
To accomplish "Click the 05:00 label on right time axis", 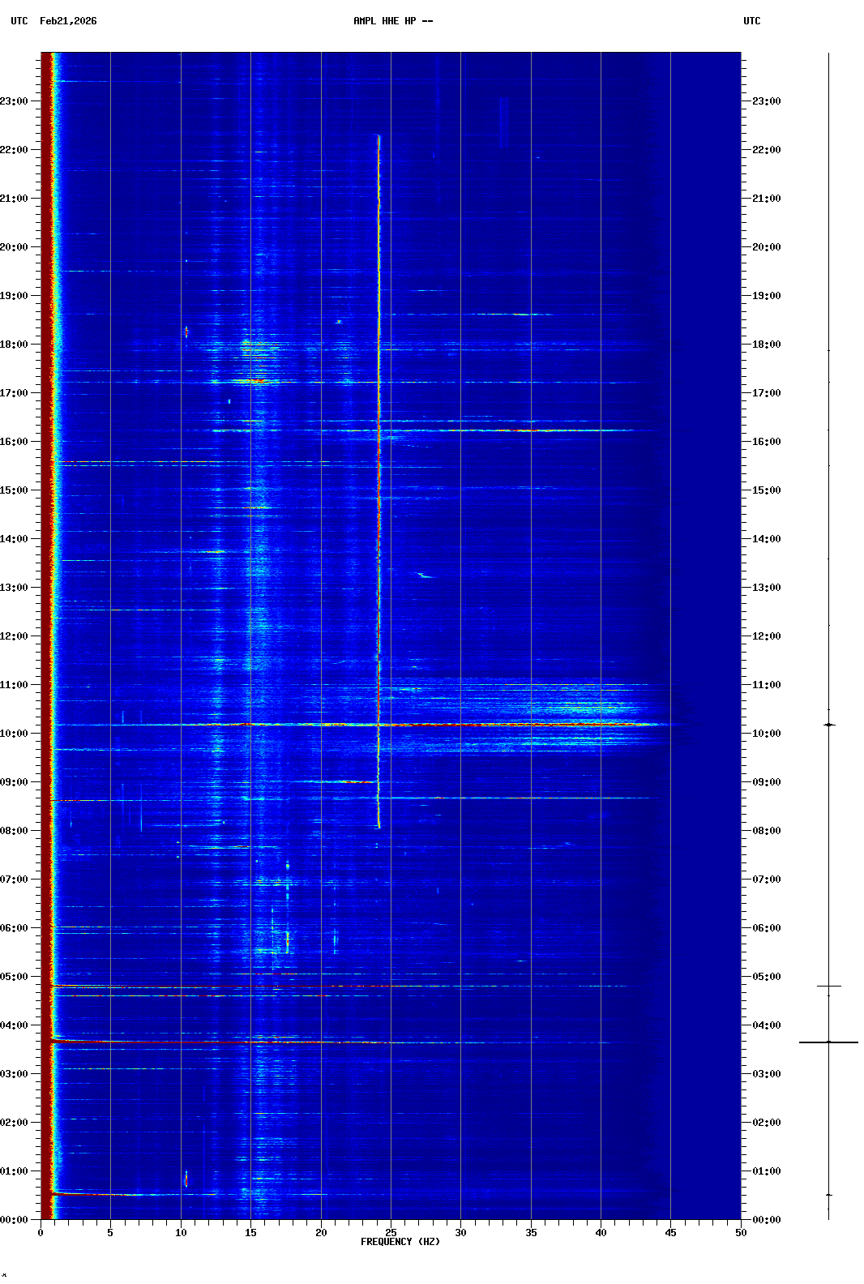I will (766, 977).
